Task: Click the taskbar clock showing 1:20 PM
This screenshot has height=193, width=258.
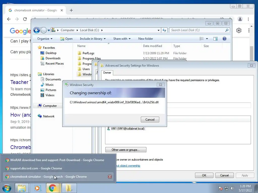Action: 245,188
